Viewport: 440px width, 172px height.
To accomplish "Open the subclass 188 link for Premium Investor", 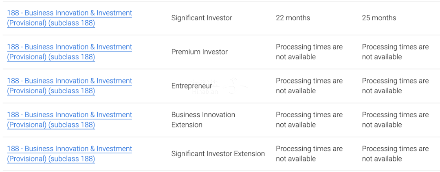I will 69,52.
